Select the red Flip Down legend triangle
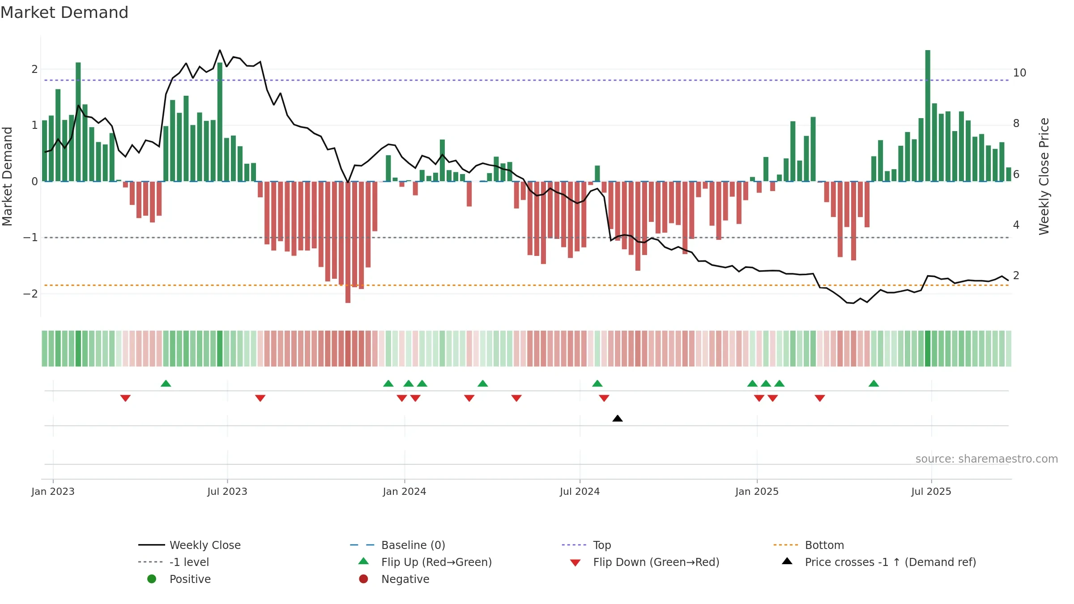Viewport: 1074px width, 604px height. click(575, 563)
